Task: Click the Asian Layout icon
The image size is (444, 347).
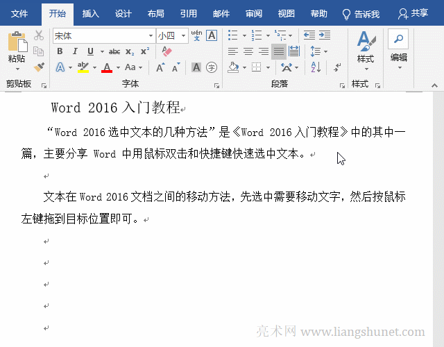Action: coord(287,67)
